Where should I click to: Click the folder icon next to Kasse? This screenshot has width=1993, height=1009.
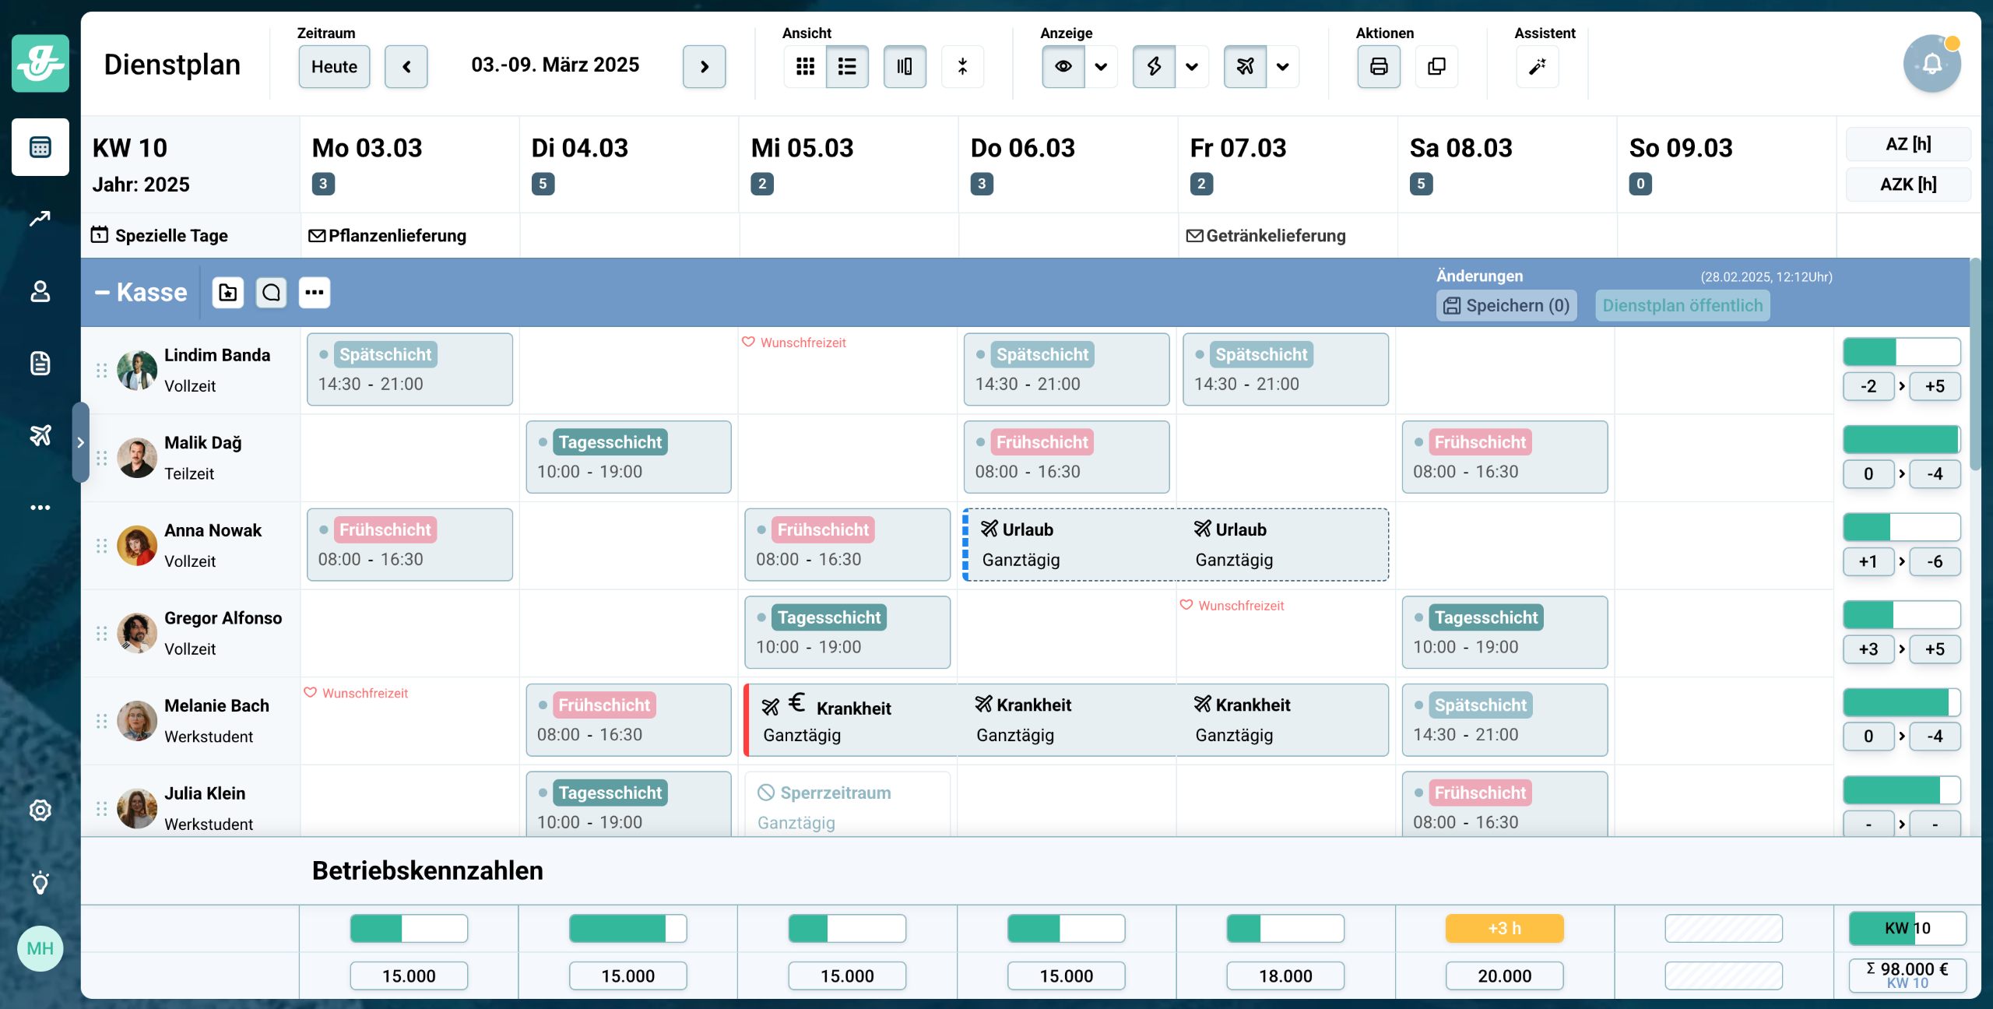pyautogui.click(x=228, y=293)
